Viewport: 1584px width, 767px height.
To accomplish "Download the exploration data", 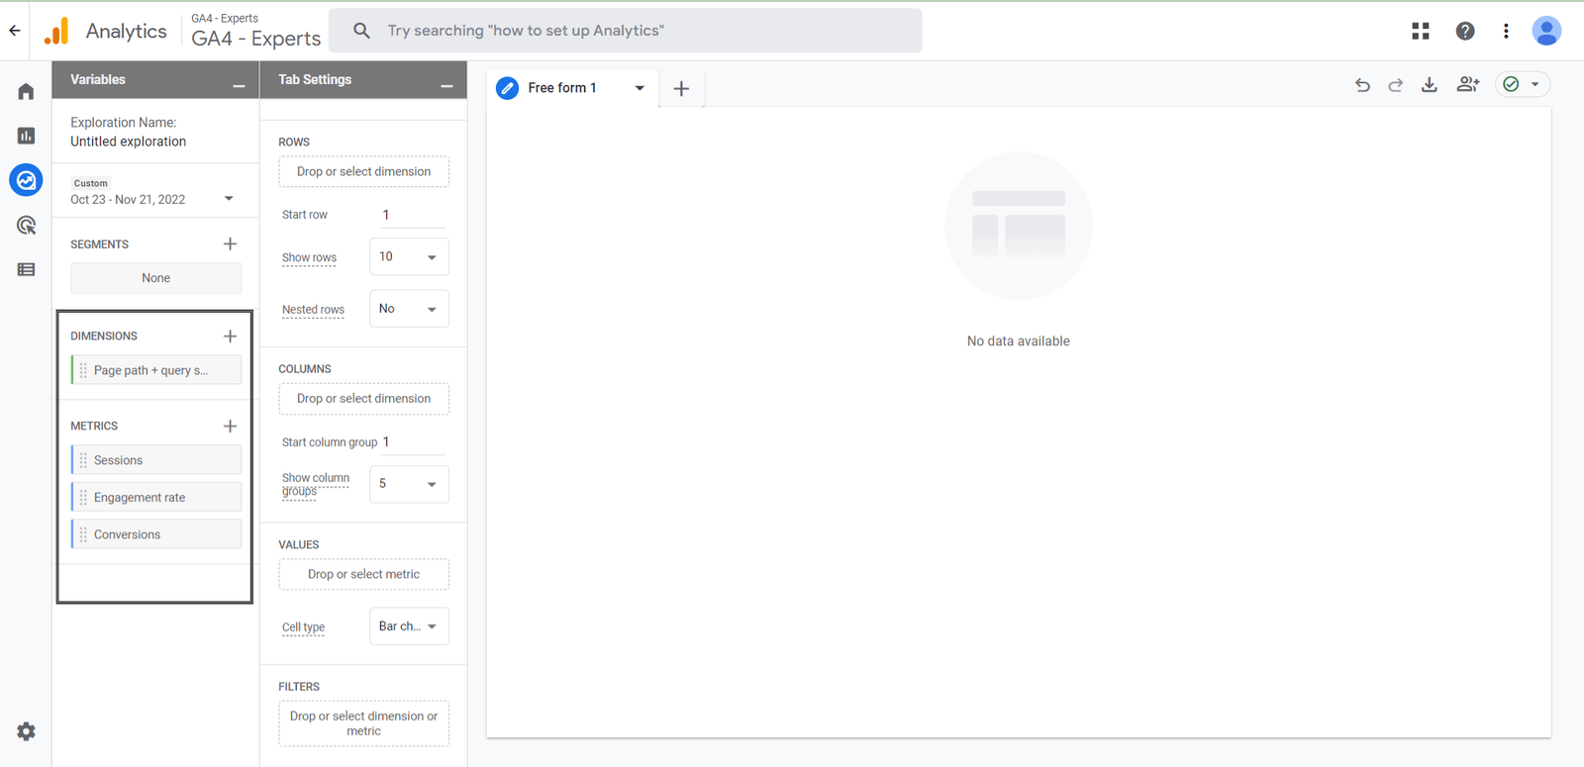I will (1429, 85).
